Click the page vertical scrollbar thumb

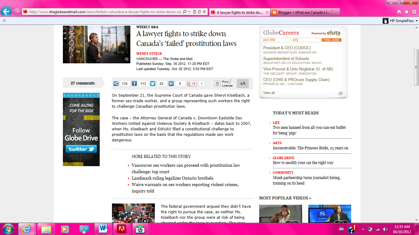tap(416, 67)
